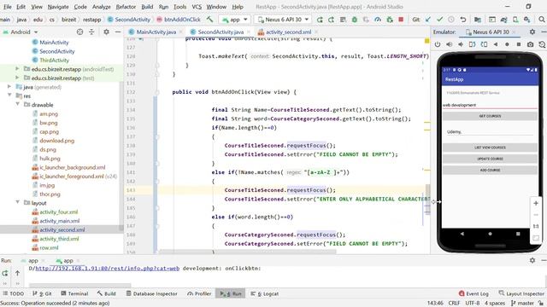The width and height of the screenshot is (547, 307).
Task: Click project panel settings gear icon
Action: click(106, 32)
